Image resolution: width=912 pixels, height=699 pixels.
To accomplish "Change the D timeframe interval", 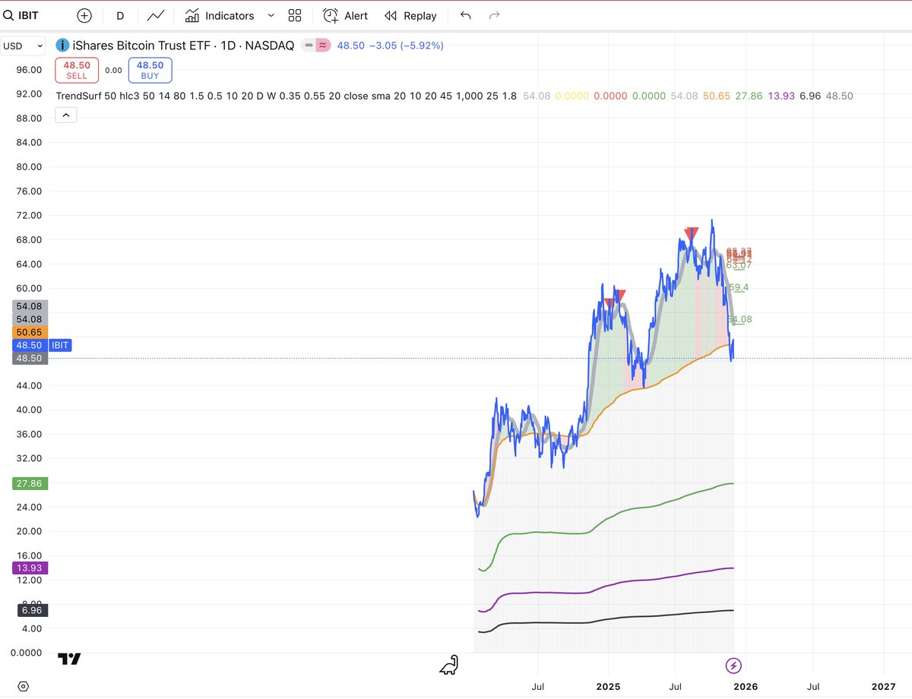I will pyautogui.click(x=120, y=15).
